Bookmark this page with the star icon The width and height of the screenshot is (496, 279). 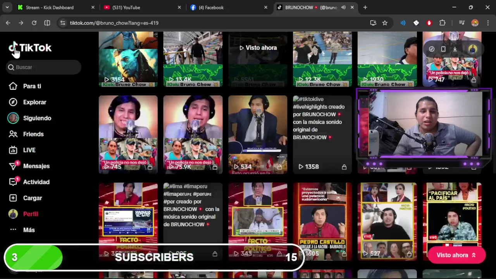(x=385, y=23)
